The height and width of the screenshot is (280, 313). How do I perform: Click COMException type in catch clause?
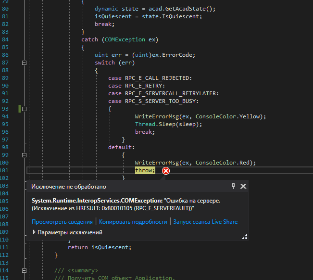tap(125, 39)
